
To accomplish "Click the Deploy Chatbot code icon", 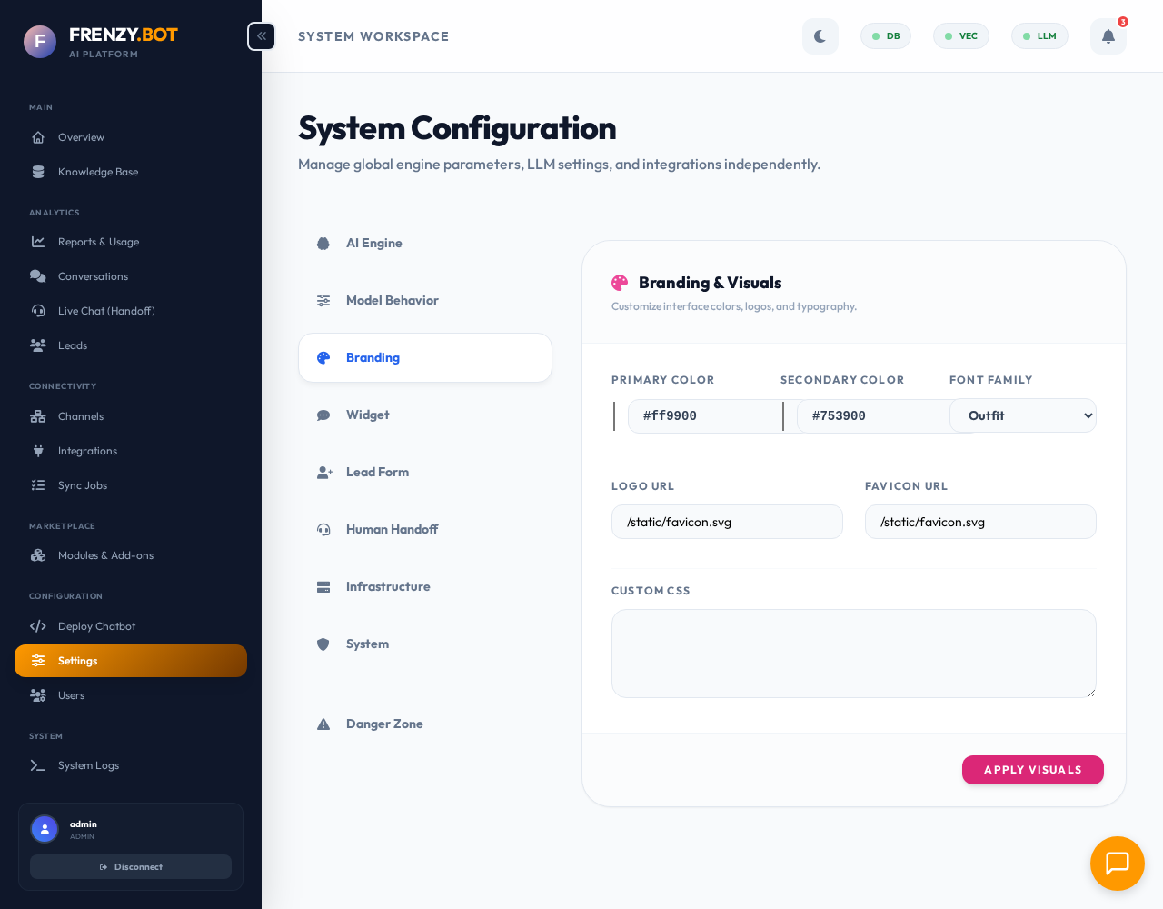I will tap(38, 626).
